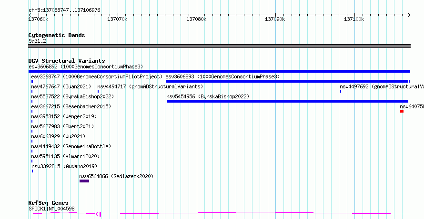Click the 137080k ruler tick label
This screenshot has width=424, height=219.
coord(196,19)
